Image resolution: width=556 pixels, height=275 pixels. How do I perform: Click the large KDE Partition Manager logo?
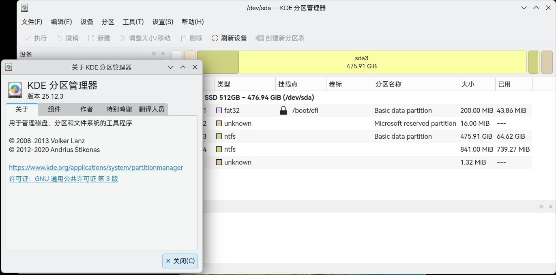[x=15, y=90]
